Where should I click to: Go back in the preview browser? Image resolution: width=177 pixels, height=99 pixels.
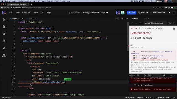tap(132, 23)
